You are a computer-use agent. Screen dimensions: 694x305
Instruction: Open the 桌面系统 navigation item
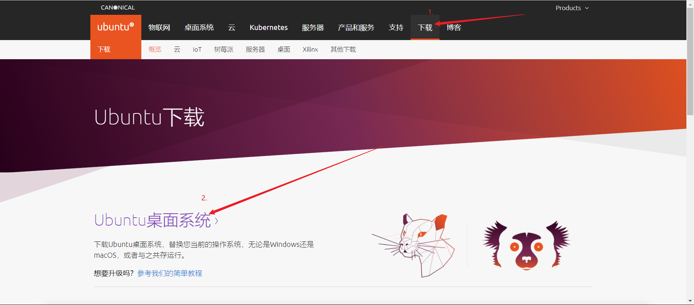(199, 27)
